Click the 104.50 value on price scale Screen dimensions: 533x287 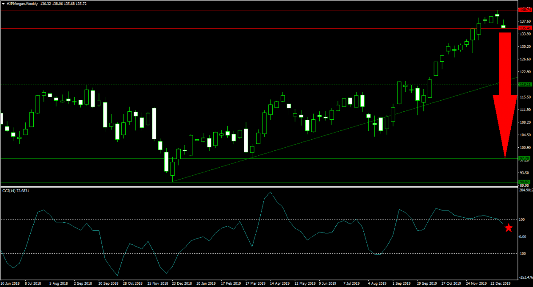pos(525,135)
